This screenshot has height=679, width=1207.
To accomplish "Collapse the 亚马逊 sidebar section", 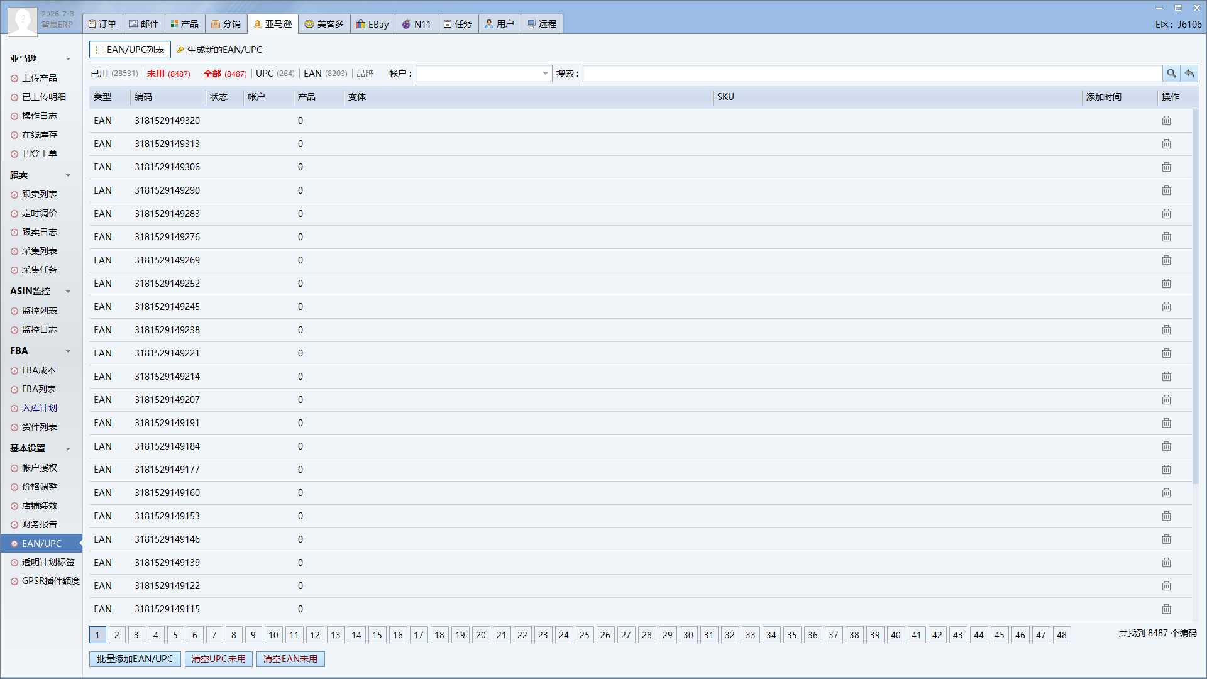I will 69,59.
